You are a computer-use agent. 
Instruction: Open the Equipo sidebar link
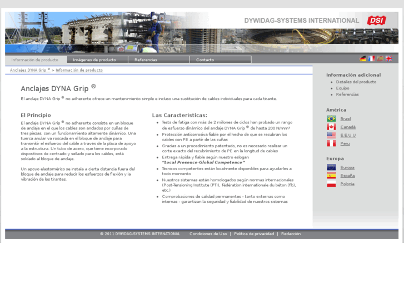[343, 88]
